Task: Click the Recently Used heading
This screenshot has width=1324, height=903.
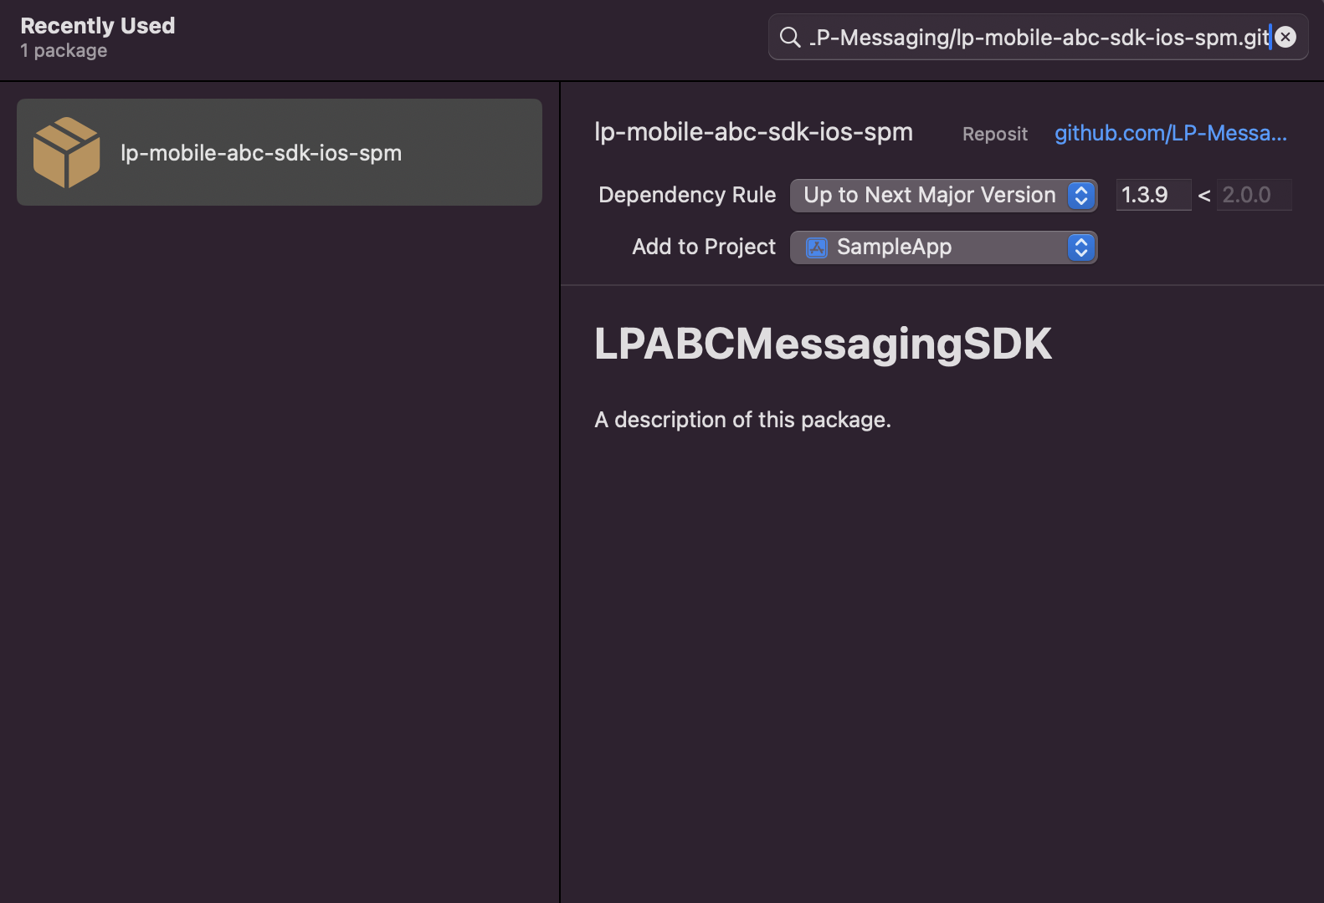Action: coord(98,26)
